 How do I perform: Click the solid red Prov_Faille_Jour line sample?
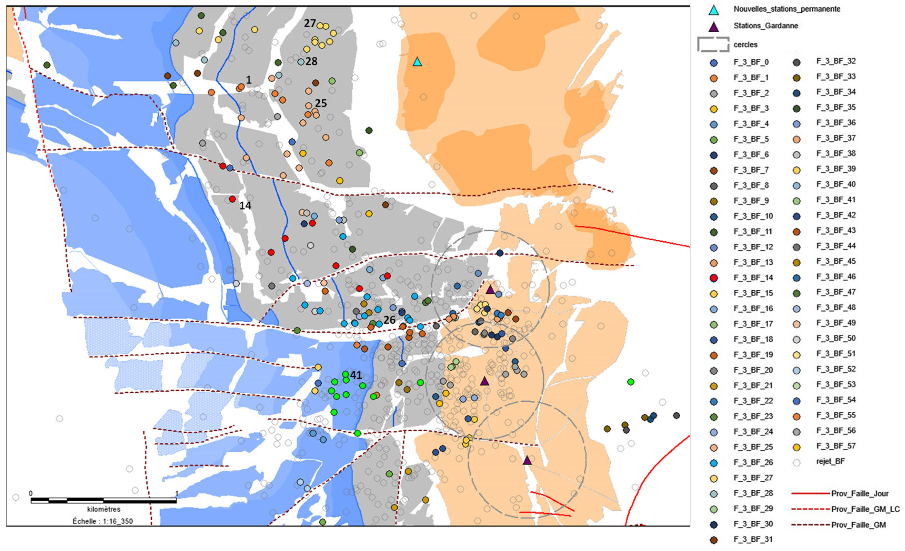pyautogui.click(x=810, y=493)
